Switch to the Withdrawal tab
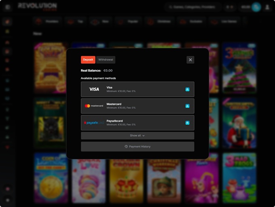275x207 pixels. tap(106, 60)
